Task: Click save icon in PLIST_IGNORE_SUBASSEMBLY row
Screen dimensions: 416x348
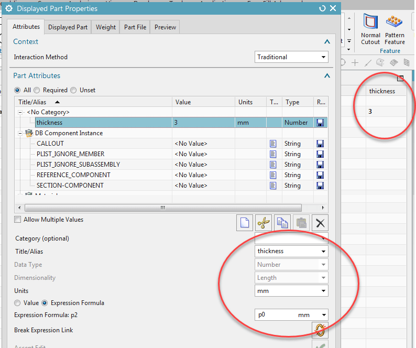Action: coord(320,165)
